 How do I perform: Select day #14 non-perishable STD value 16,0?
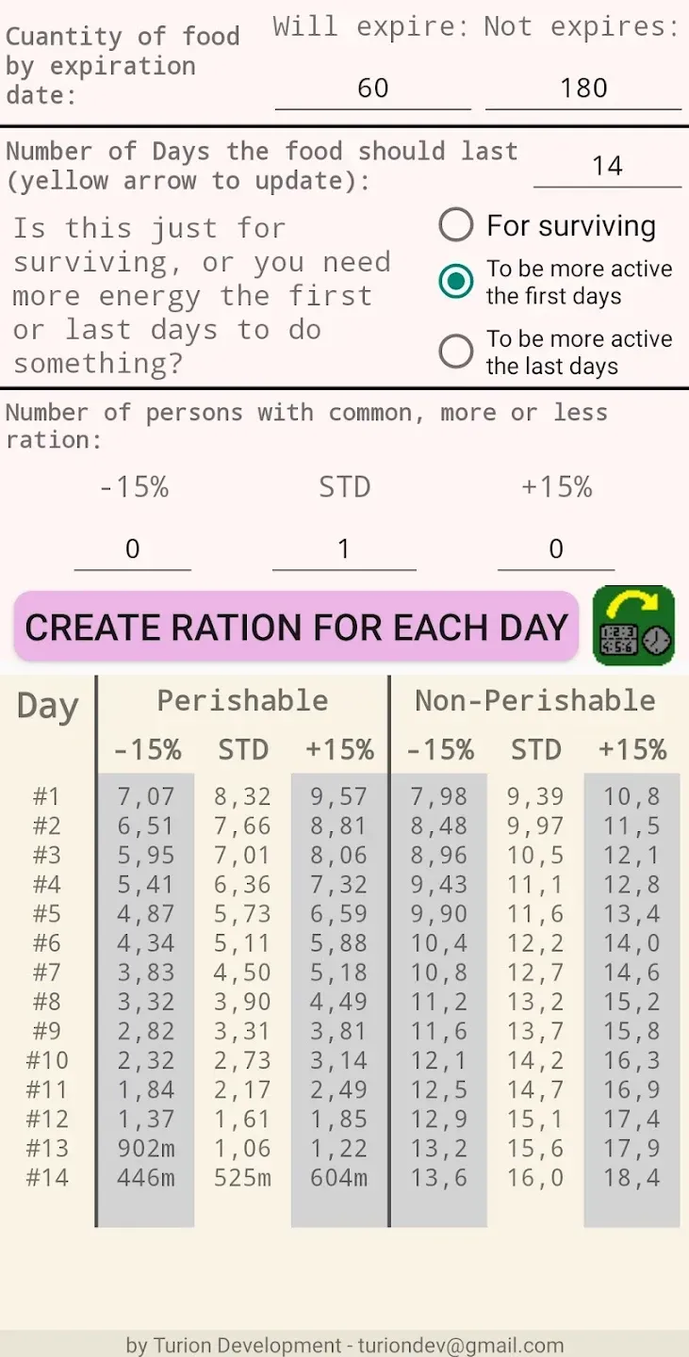tap(535, 1178)
